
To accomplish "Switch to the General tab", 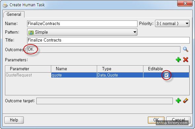I will pyautogui.click(x=14, y=15).
